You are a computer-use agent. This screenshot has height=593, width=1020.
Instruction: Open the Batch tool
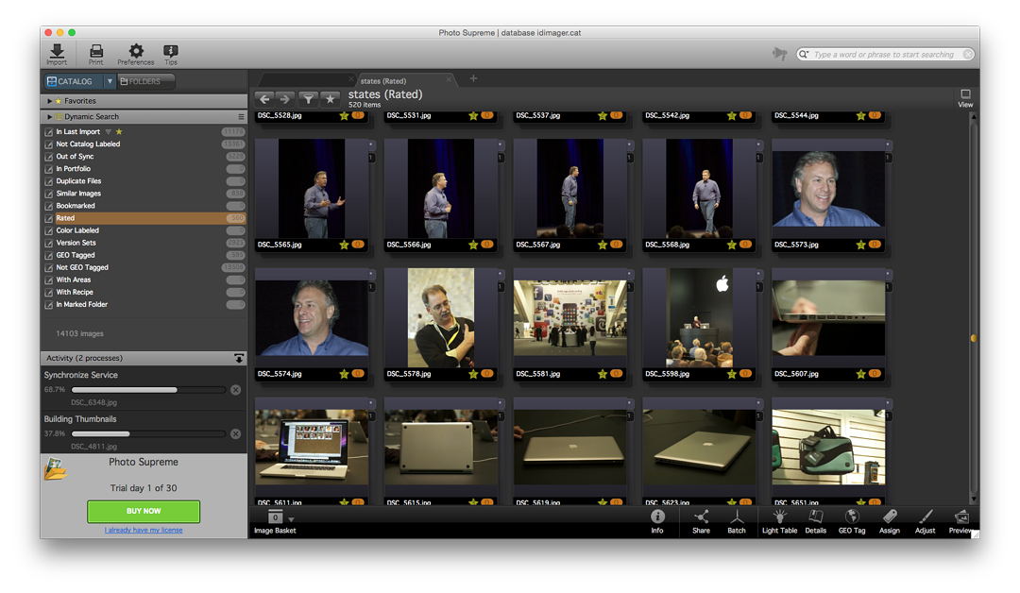(x=737, y=521)
